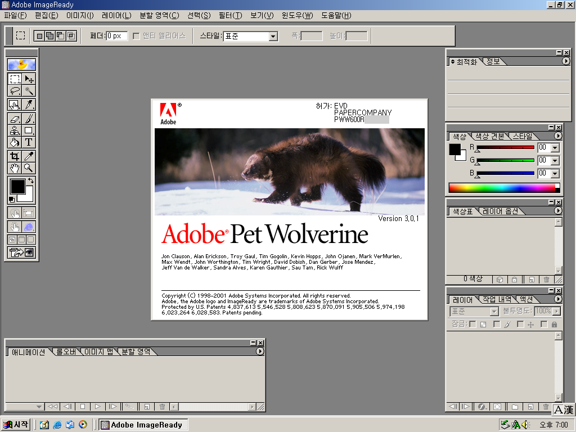Click new folder icon in Layers panel
Image resolution: width=576 pixels, height=432 pixels.
(x=515, y=407)
